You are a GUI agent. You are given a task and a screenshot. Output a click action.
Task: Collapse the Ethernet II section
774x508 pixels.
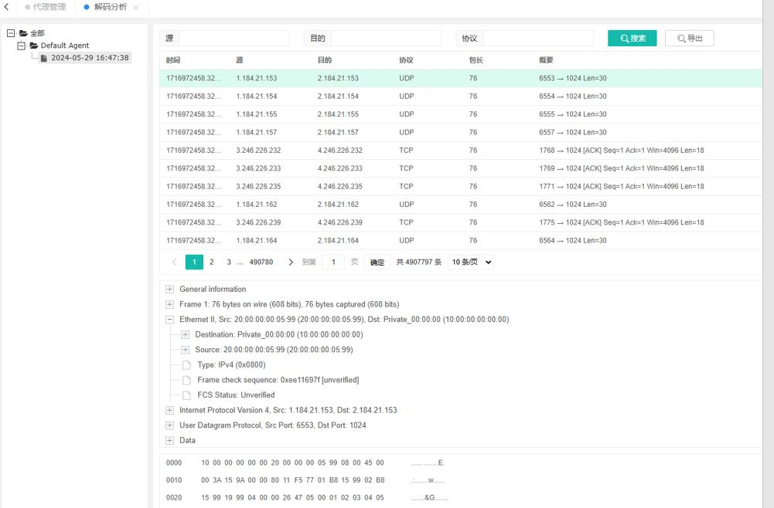point(170,320)
